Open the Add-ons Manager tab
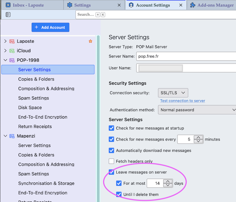This screenshot has width=236, height=202. coord(211,5)
